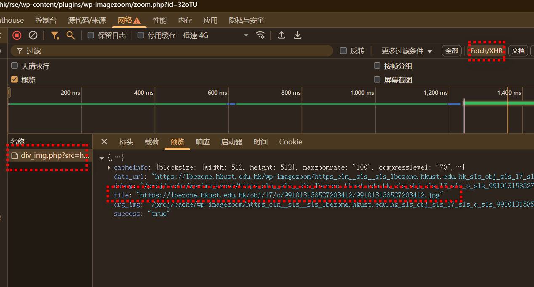Open search with the magnifier icon
This screenshot has height=287, width=534.
click(x=71, y=35)
